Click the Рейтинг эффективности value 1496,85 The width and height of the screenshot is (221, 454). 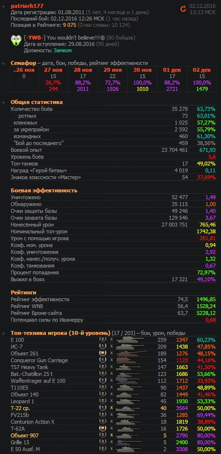click(x=206, y=299)
